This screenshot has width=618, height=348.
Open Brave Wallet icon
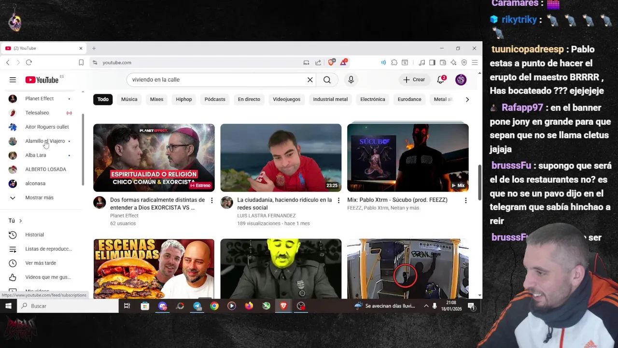(443, 62)
